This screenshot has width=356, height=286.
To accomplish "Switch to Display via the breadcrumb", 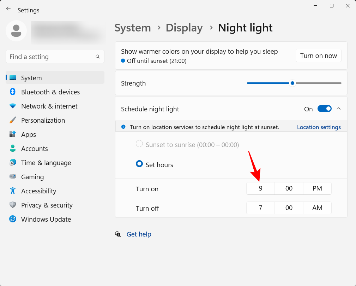I will [x=184, y=28].
